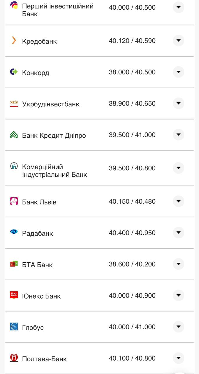Expand the Кредобанк rates row

tap(178, 41)
